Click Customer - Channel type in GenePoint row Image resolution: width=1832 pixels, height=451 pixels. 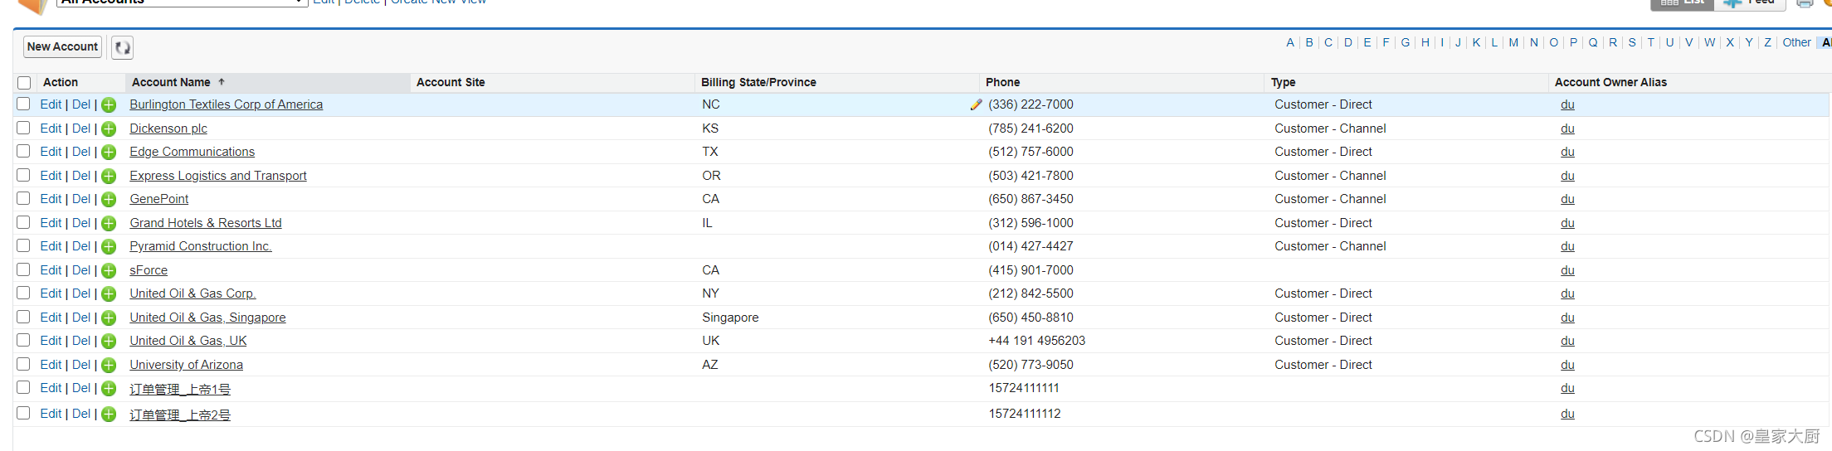(x=1330, y=199)
